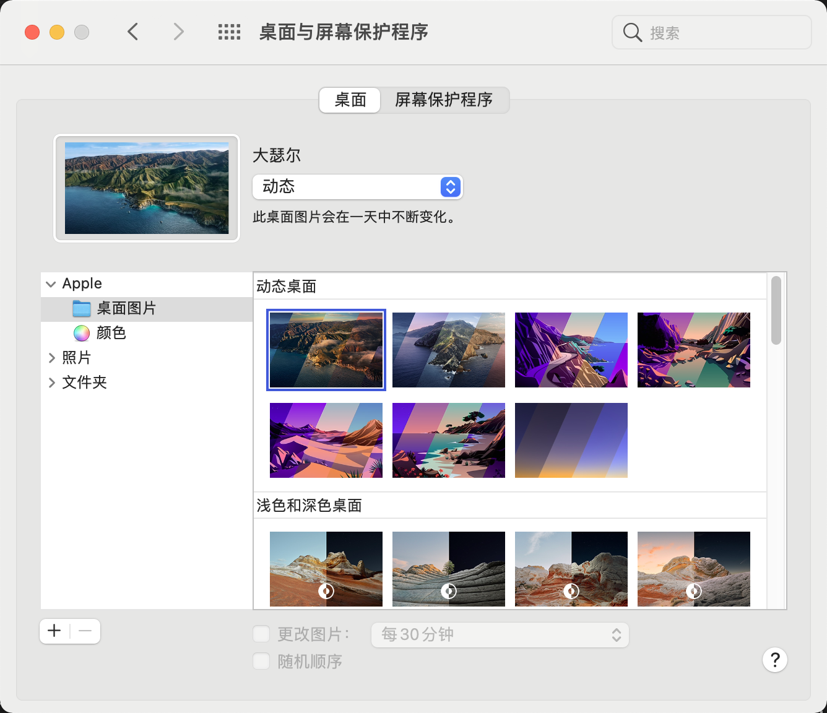This screenshot has height=713, width=827.
Task: Select the 颜色 color wheel item
Action: [x=111, y=333]
